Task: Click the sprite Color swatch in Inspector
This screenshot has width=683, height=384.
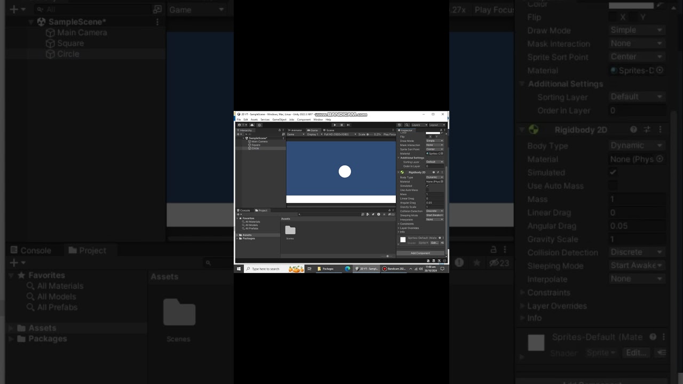Action: (433, 133)
